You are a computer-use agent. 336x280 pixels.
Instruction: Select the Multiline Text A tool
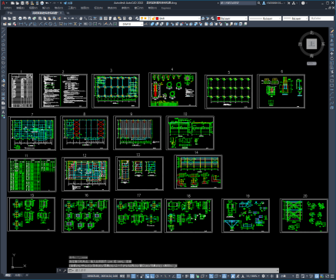tap(3, 112)
